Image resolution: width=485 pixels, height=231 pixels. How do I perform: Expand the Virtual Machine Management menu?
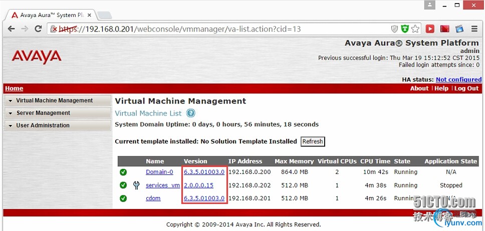click(58, 100)
